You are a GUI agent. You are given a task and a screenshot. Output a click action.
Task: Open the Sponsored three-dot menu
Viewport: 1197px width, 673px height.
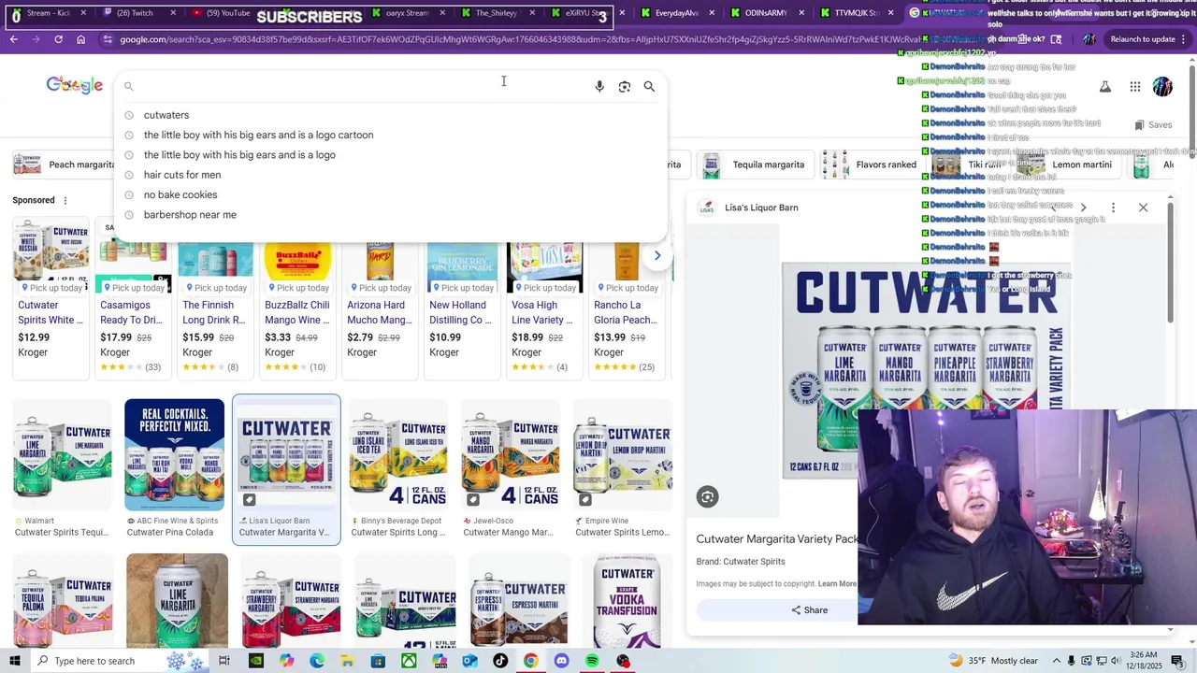click(65, 200)
